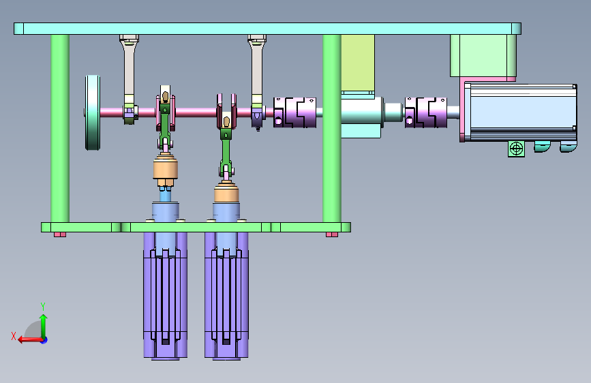The image size is (591, 383).
Task: Click the yellow-green block under the top plate
Action: [358, 63]
